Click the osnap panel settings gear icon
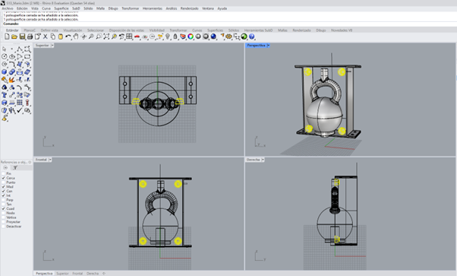 tap(30, 162)
